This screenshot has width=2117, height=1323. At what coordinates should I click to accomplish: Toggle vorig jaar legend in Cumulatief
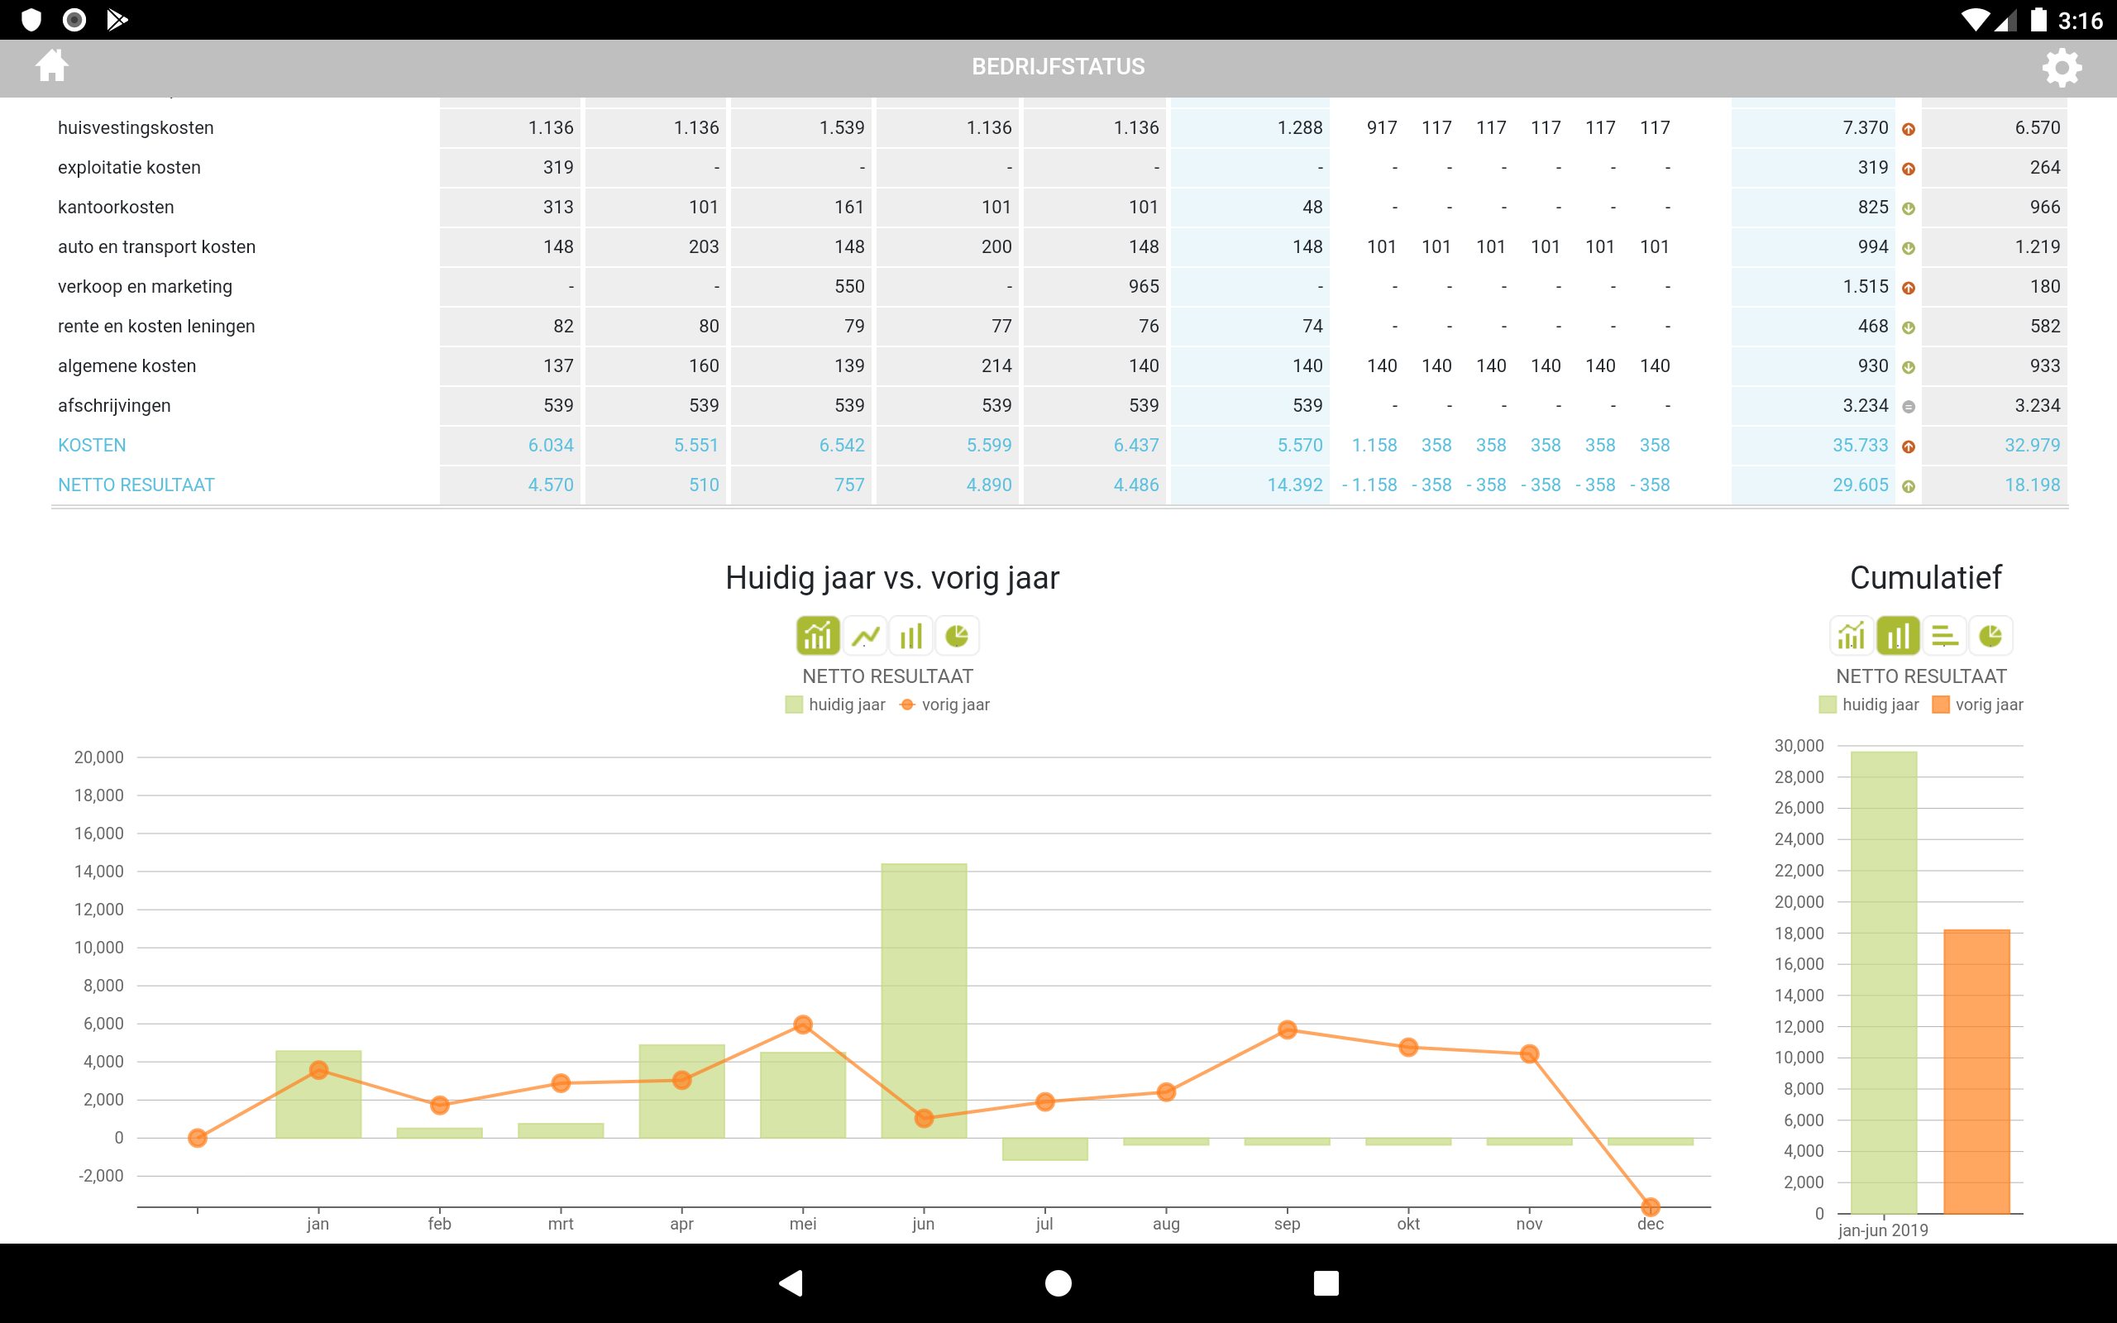(x=1977, y=704)
